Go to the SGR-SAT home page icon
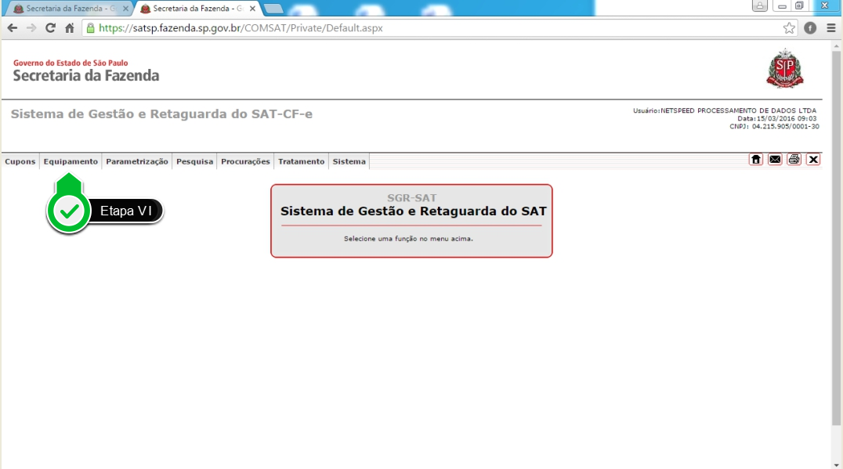The width and height of the screenshot is (843, 469). 756,160
